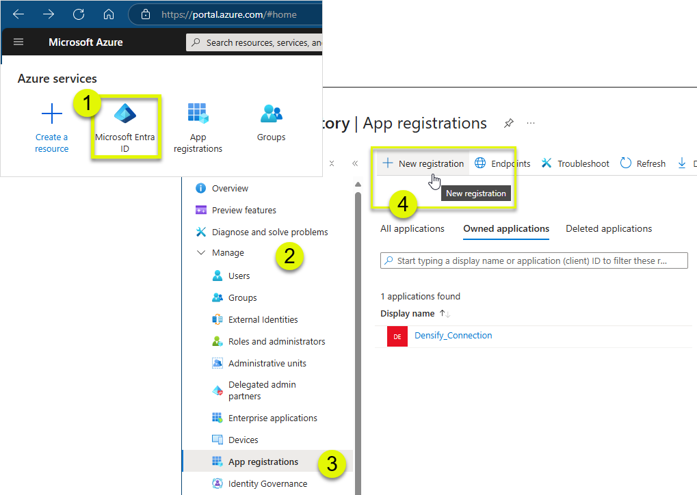The width and height of the screenshot is (697, 495).
Task: Open the App registrations service tile icon
Action: 198,113
